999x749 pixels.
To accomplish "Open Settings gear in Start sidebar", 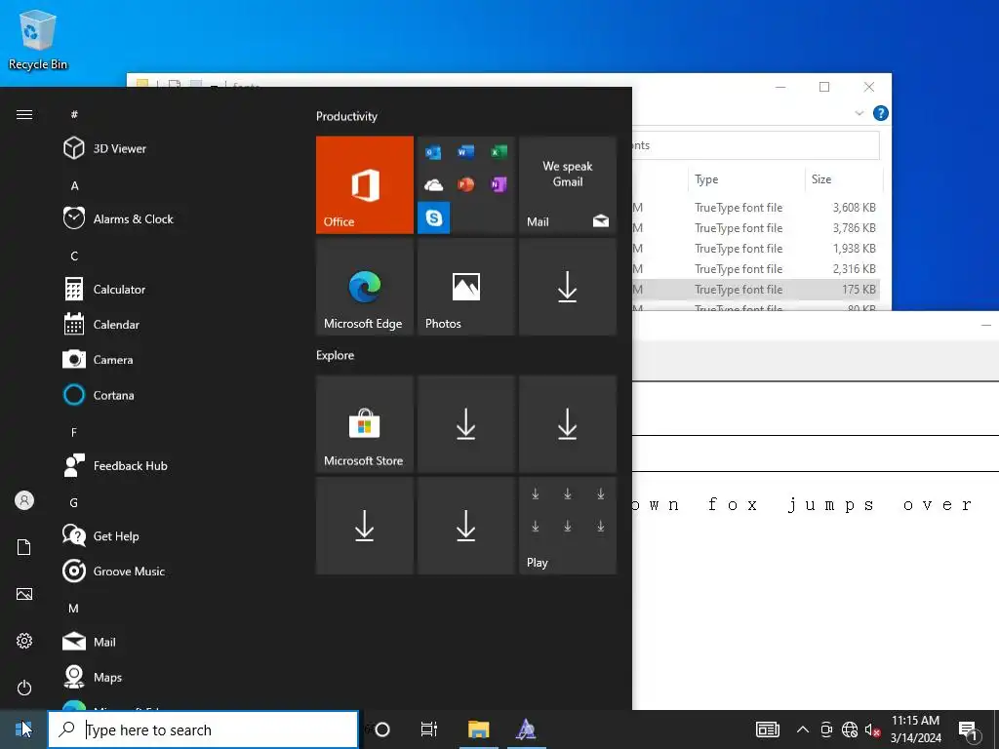I will (24, 641).
